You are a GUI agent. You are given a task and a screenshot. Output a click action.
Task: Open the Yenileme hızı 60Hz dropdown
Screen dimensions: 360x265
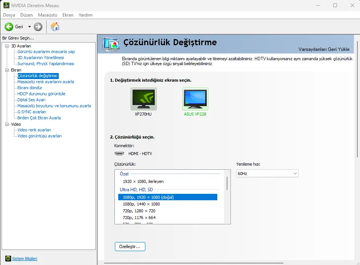coord(267,174)
